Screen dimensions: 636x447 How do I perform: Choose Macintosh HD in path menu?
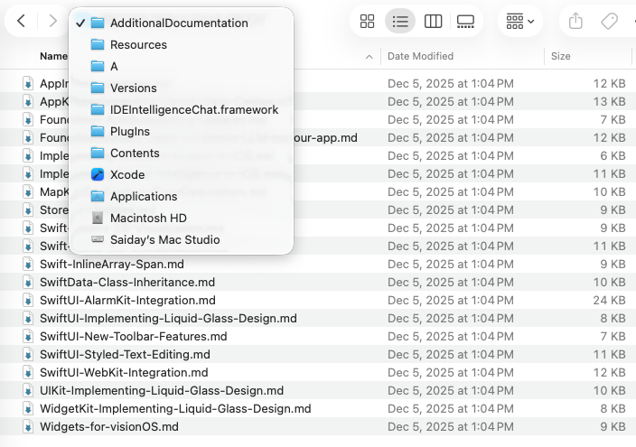(x=182, y=218)
